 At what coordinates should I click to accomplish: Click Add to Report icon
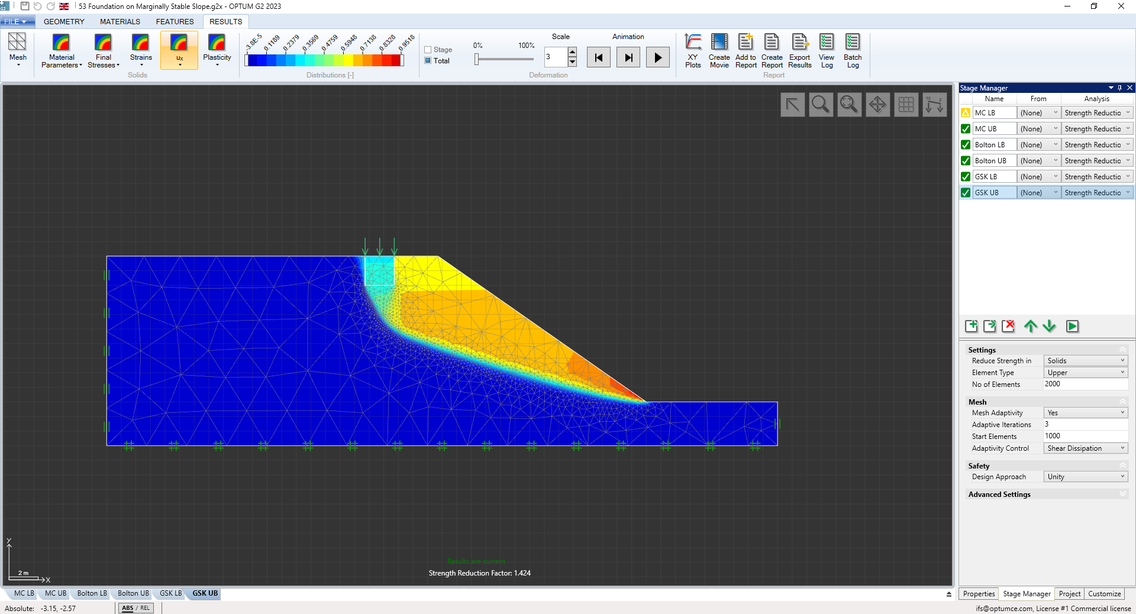click(745, 51)
